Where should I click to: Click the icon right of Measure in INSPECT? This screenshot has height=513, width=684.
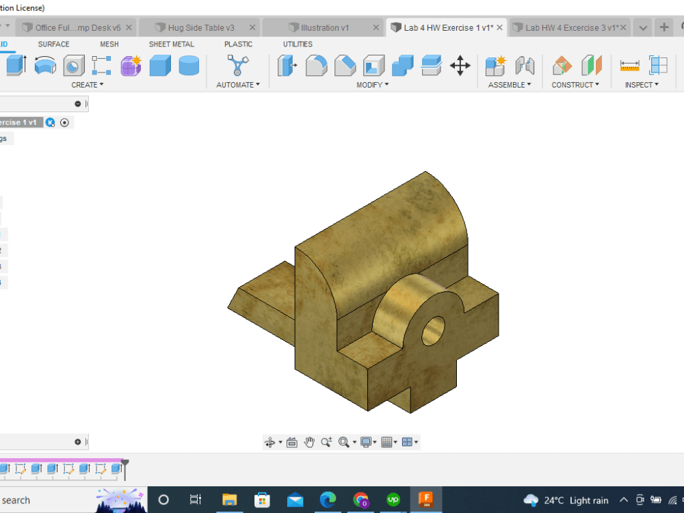point(658,66)
